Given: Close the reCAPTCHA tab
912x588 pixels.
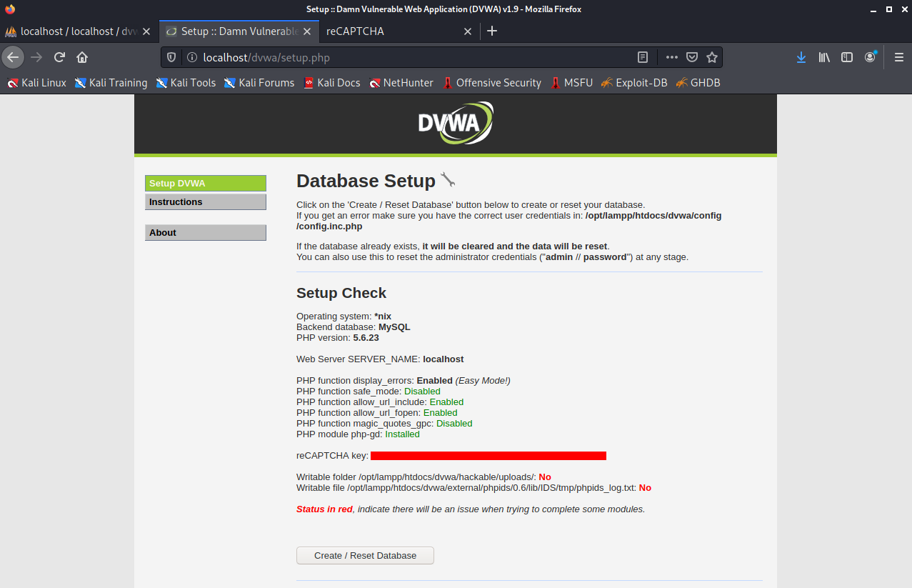Looking at the screenshot, I should 468,31.
